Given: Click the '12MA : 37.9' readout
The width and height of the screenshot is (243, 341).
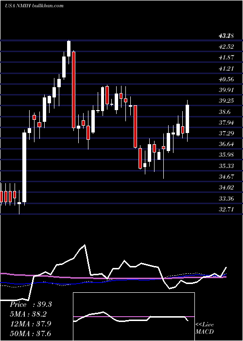Looking at the screenshot, I should 31,324.
